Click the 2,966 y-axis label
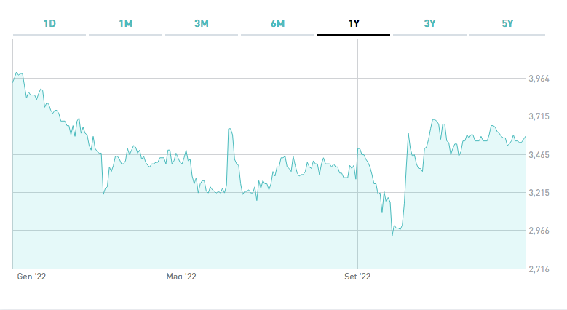 [540, 231]
